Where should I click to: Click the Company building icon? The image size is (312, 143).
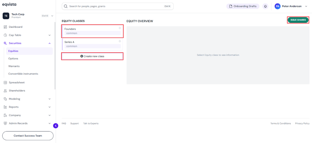click(x=5, y=115)
